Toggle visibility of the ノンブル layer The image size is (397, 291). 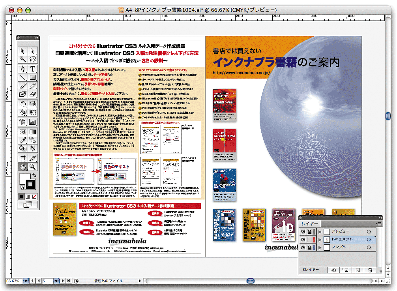coord(303,247)
